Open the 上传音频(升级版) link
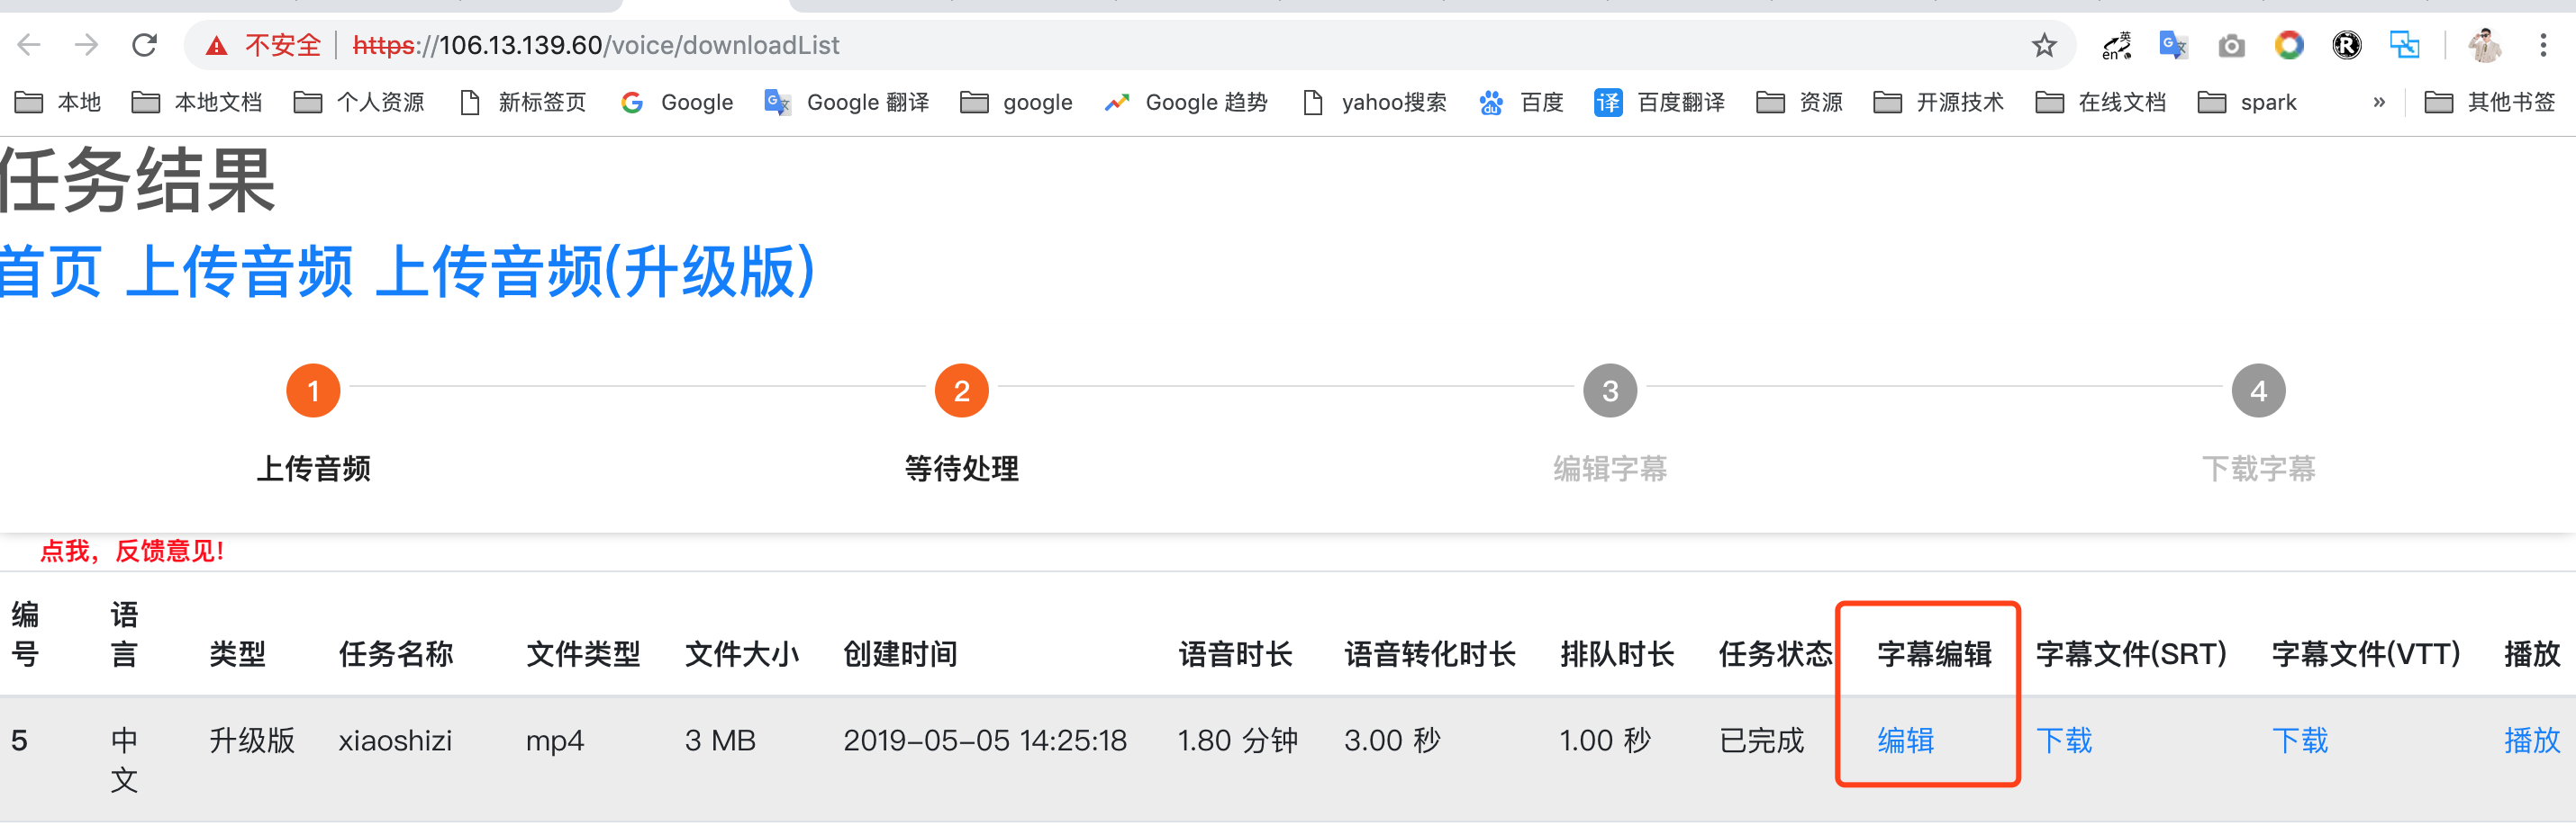2576x826 pixels. 595,272
